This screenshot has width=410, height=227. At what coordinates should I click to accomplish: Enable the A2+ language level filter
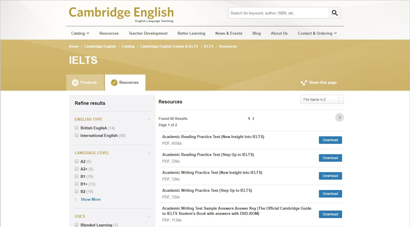point(77,169)
